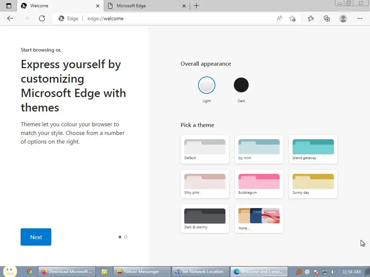Close the Microsoft Edge tab
The width and height of the screenshot is (370, 277).
click(184, 6)
